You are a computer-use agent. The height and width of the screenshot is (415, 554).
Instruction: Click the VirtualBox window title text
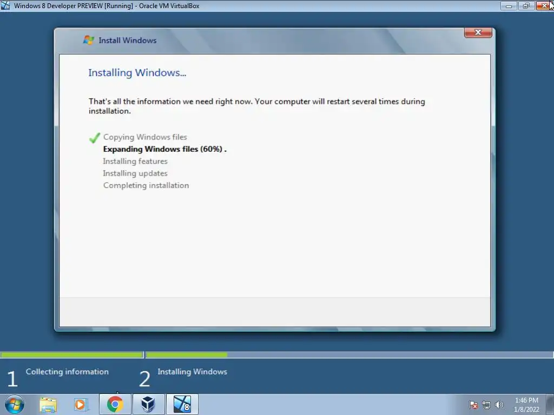tap(107, 6)
